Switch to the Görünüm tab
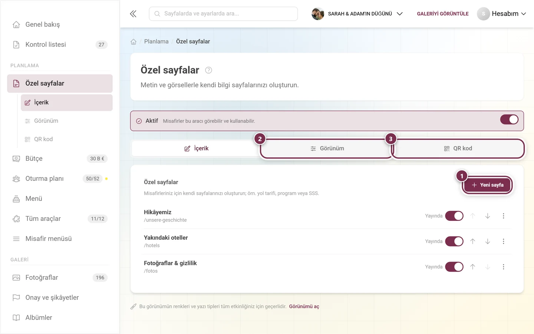 click(x=327, y=148)
